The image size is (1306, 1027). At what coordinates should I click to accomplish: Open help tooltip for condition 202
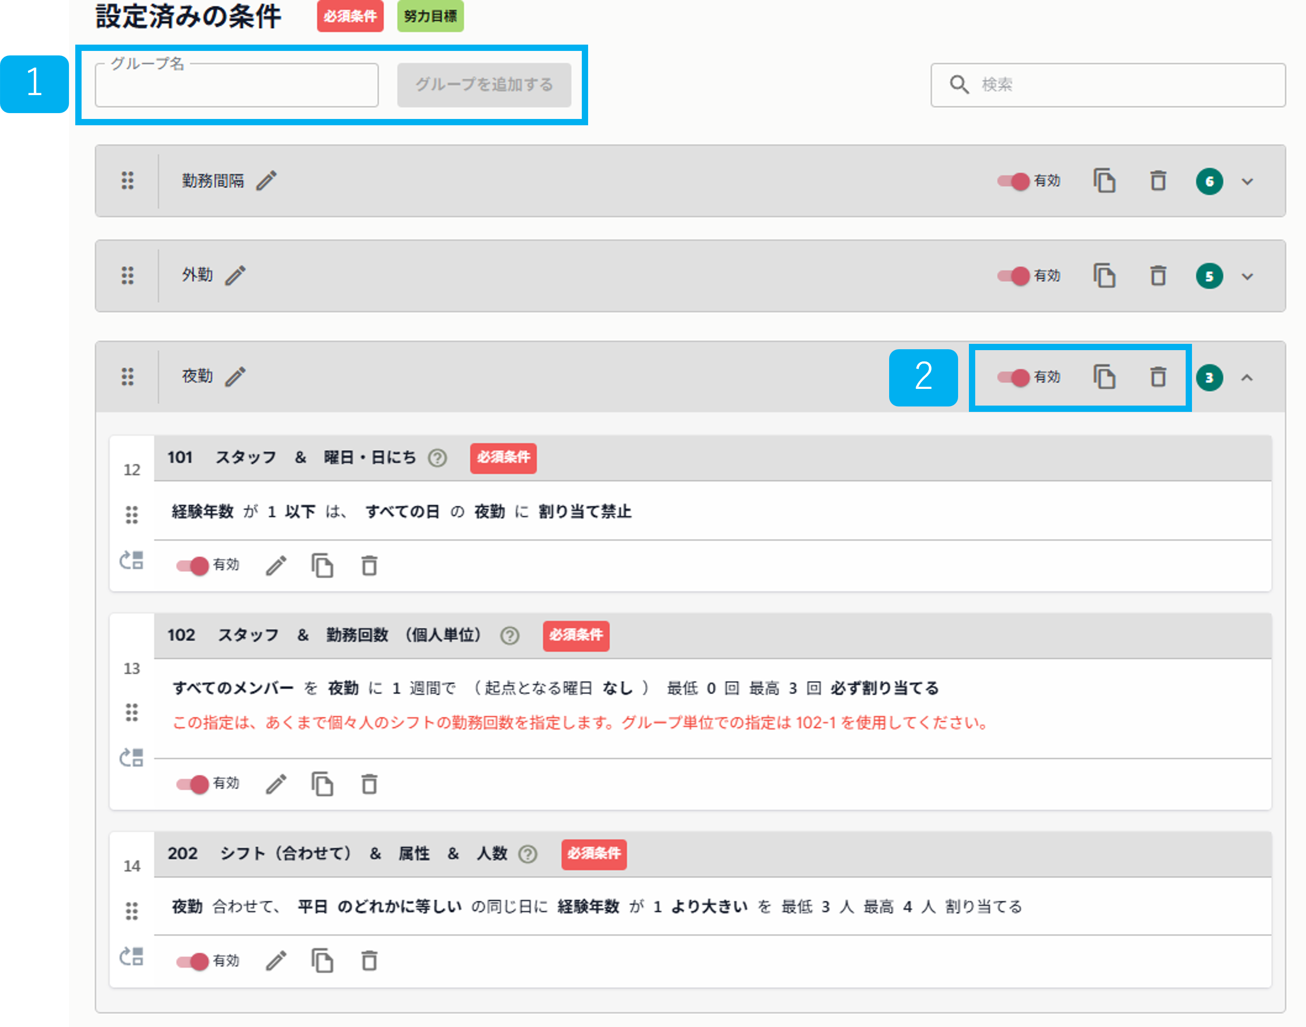click(528, 854)
